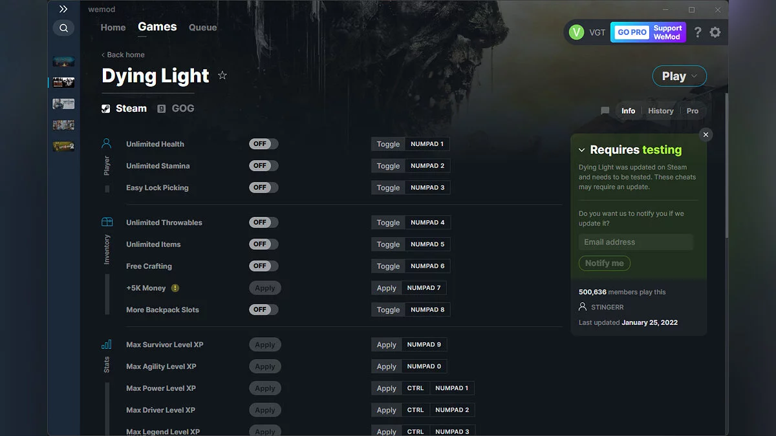Select the Steam platform icon
The width and height of the screenshot is (776, 436).
(105, 108)
